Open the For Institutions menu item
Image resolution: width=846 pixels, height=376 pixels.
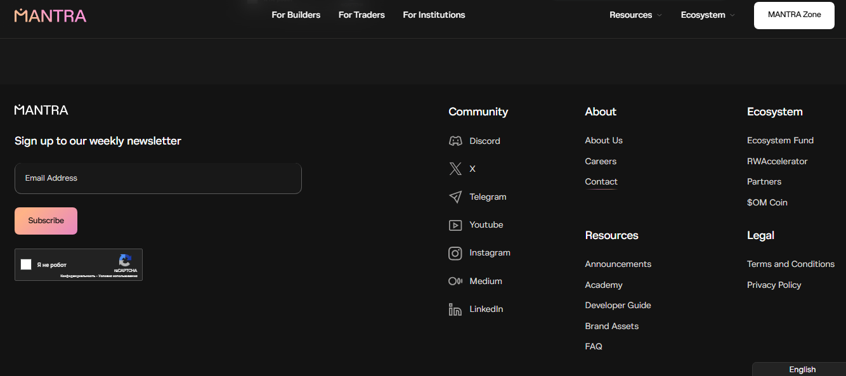pos(434,15)
